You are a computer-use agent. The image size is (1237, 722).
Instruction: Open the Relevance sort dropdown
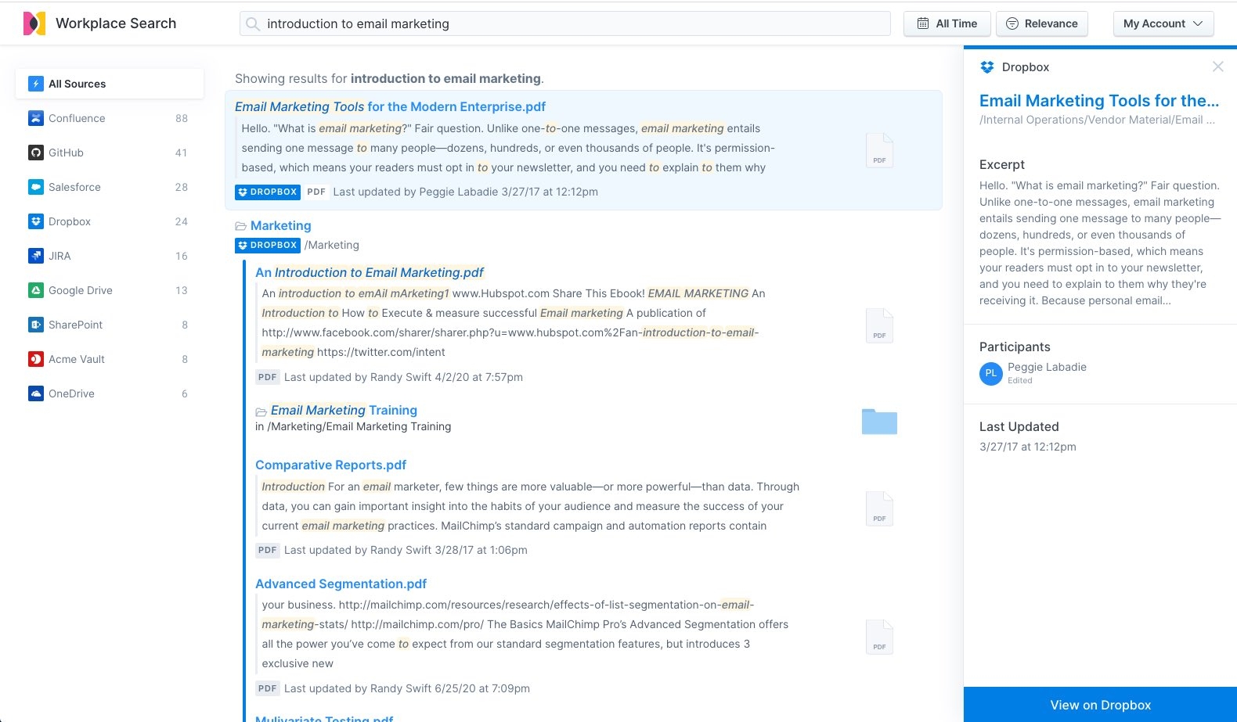point(1042,23)
